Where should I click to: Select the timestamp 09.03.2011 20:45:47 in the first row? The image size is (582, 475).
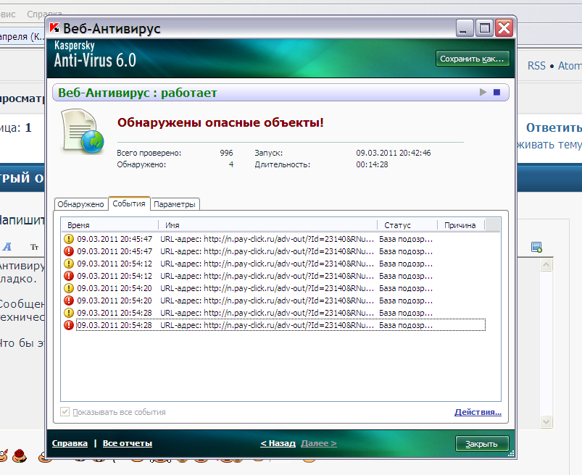point(115,239)
